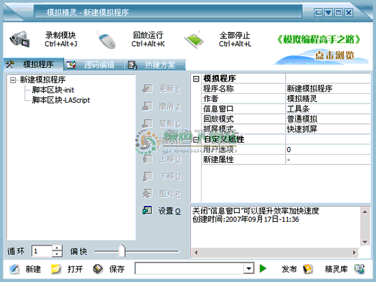Click the green play arrow button
The width and height of the screenshot is (376, 282).
[263, 268]
